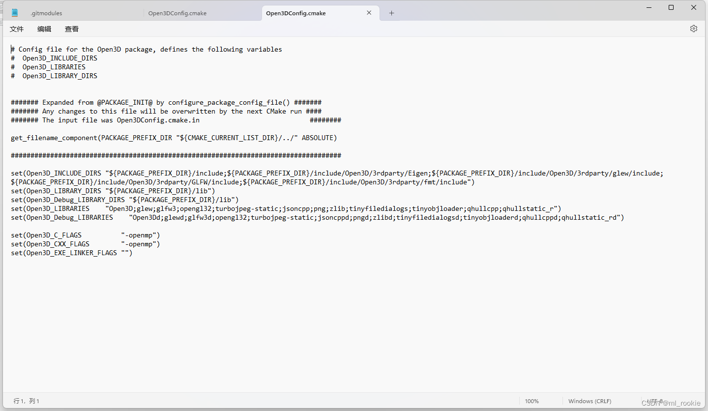Screen dimensions: 708x411
Task: Click the '# Open3D_INCLUDE_DIRS' comment line
Action: 54,58
